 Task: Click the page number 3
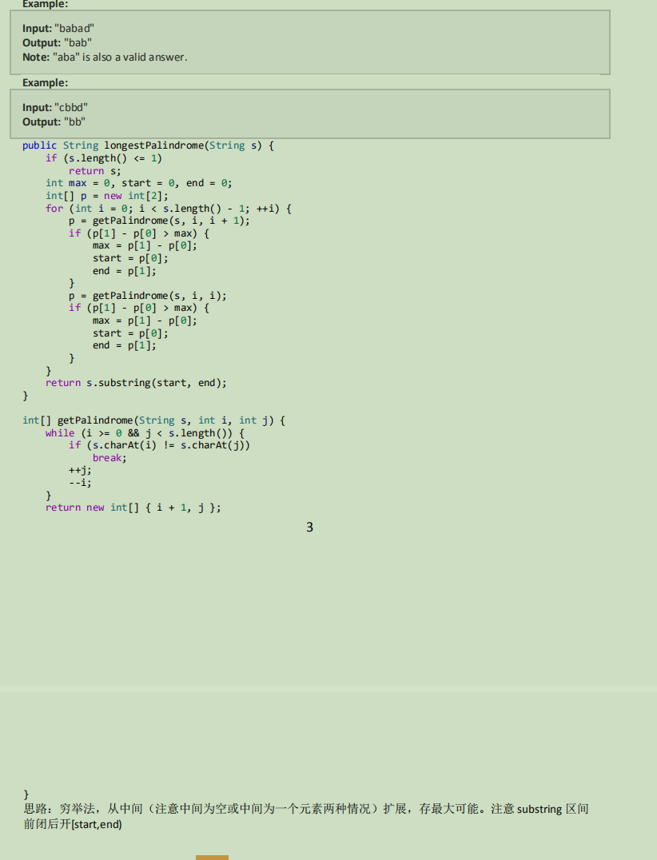(310, 527)
